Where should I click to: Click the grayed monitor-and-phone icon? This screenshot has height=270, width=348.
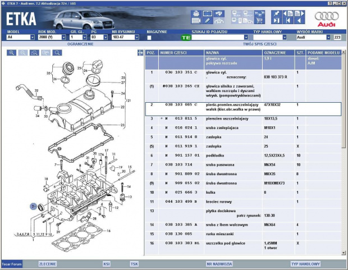pyautogui.click(x=237, y=21)
